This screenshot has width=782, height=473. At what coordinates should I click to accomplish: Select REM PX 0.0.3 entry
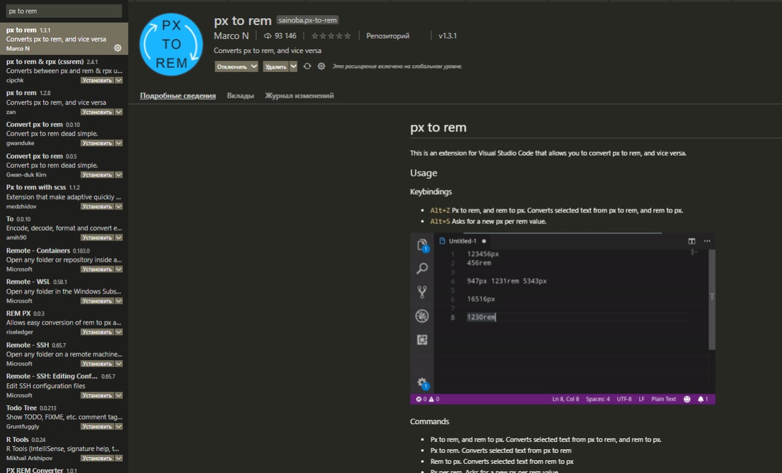click(x=64, y=323)
